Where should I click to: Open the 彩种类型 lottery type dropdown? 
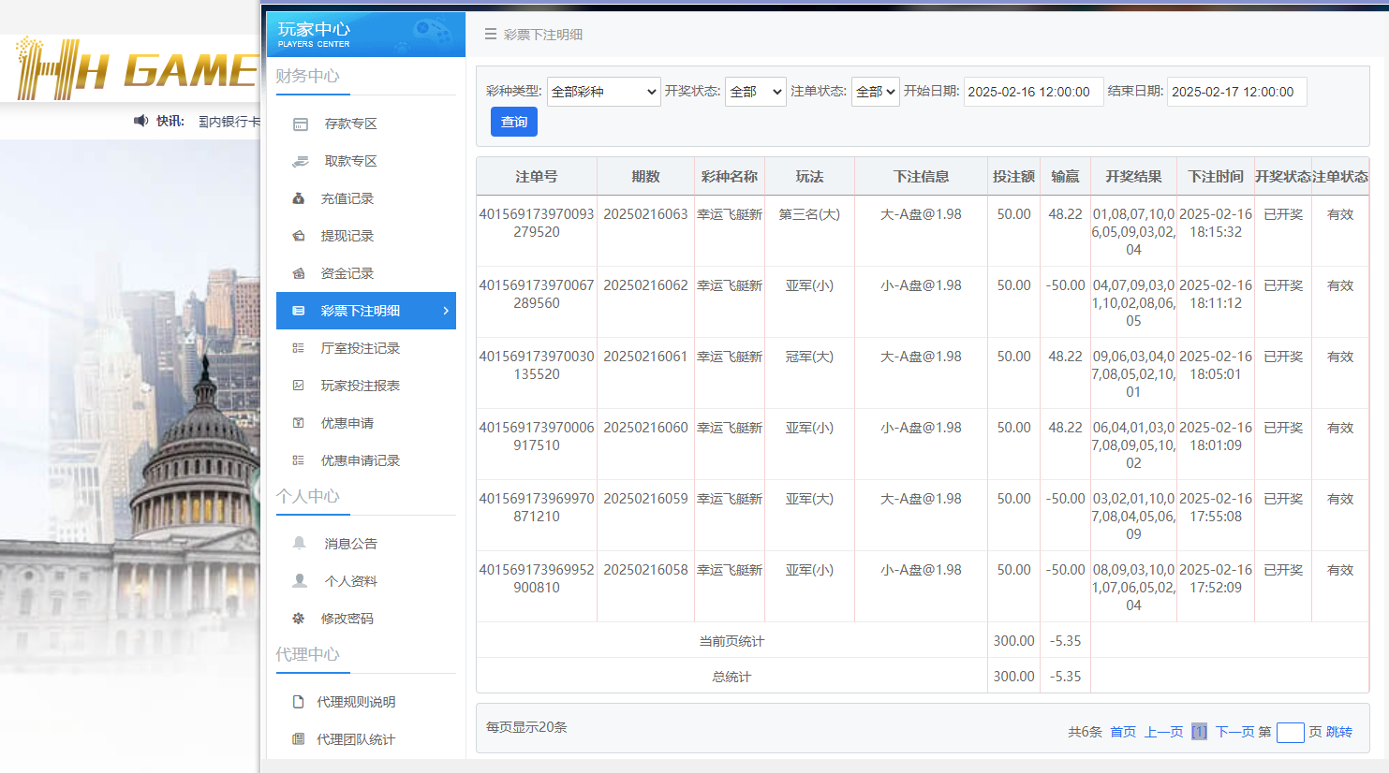tap(603, 92)
